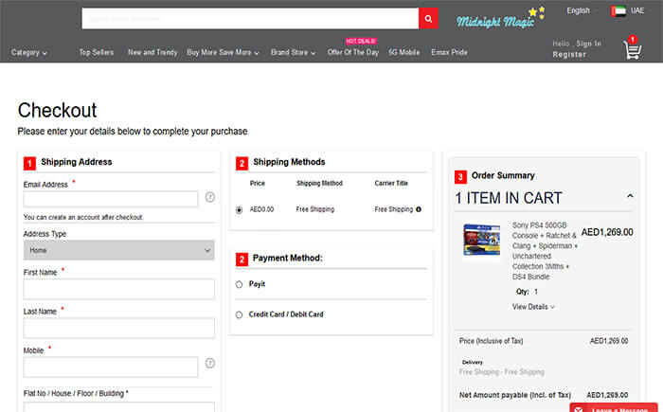The width and height of the screenshot is (663, 412).
Task: Click 'You can create an account after checkout' text
Action: point(83,217)
